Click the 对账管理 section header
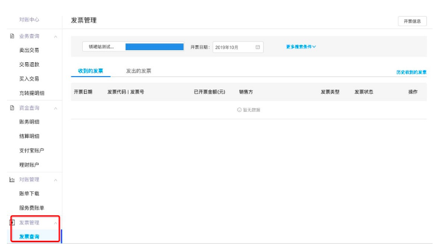The image size is (436, 246). tap(29, 180)
